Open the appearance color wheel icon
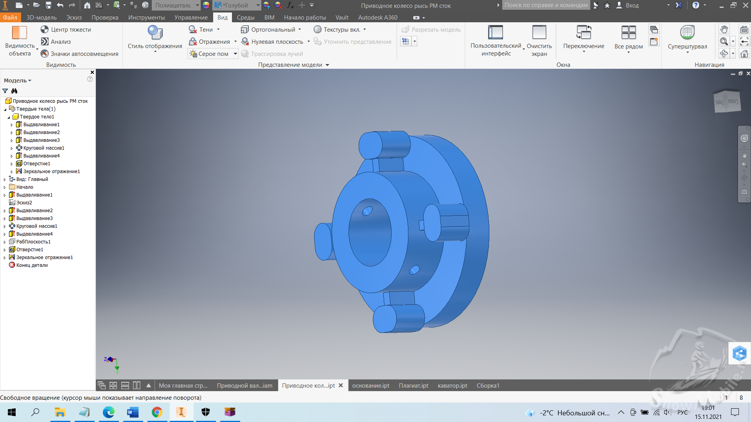Viewport: 751px width, 422px height. pyautogui.click(x=206, y=5)
